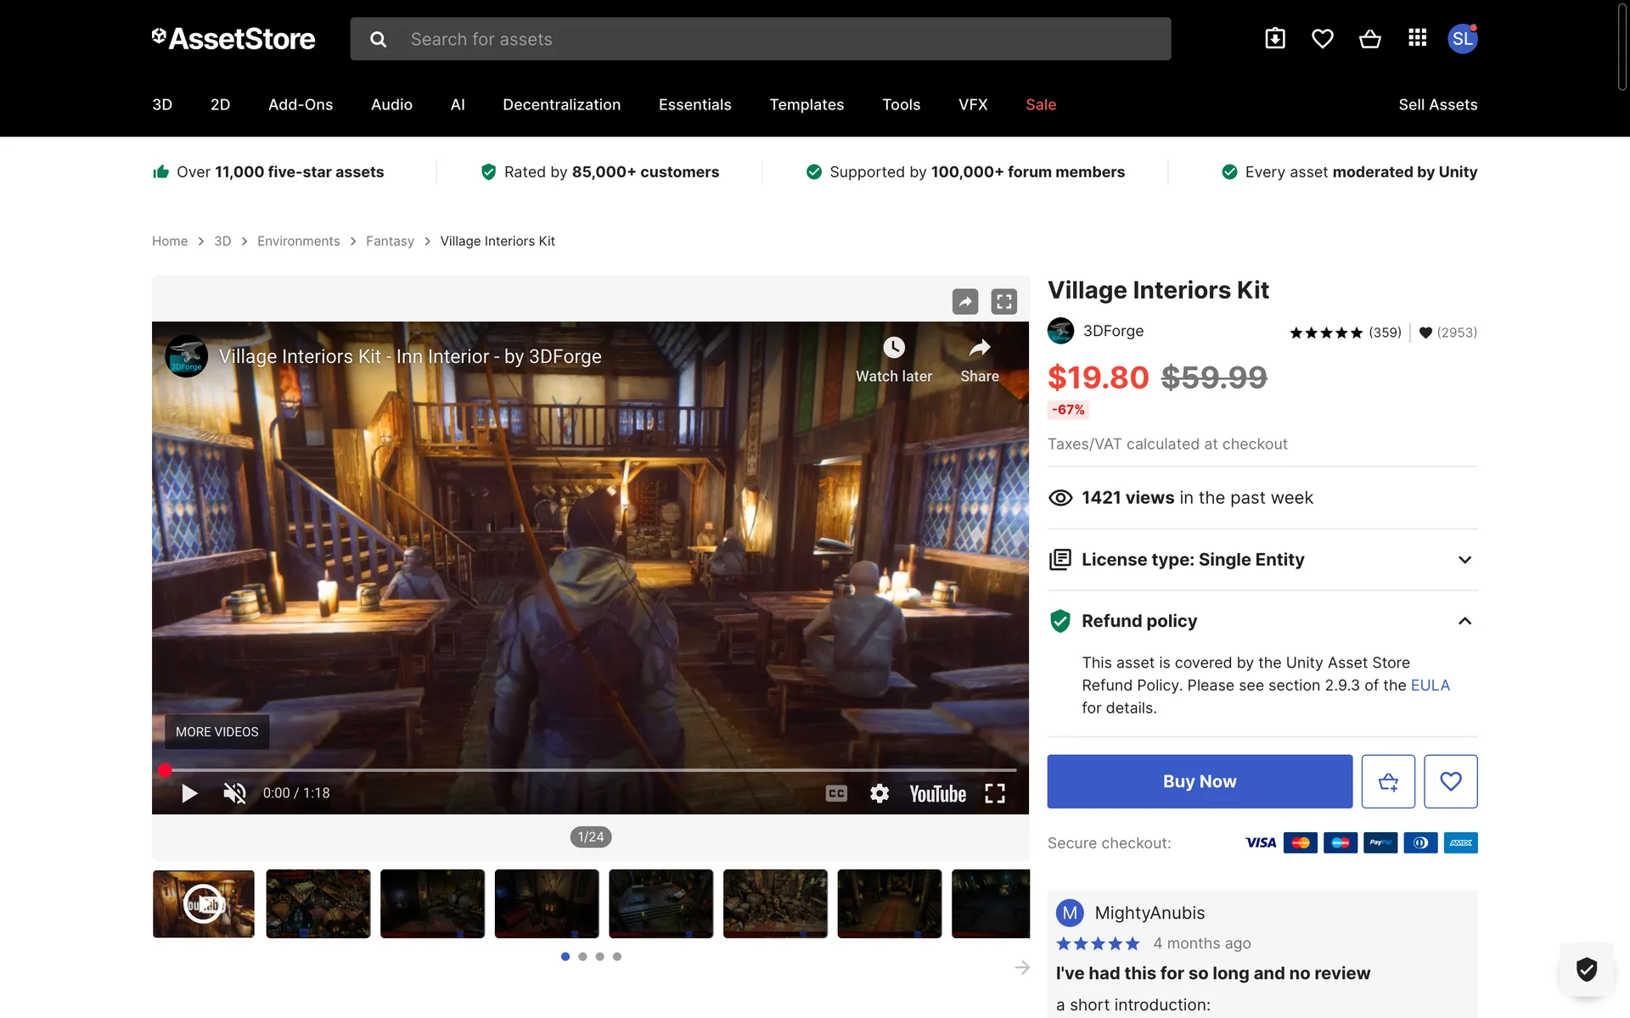Open the shopping cart basket icon
This screenshot has width=1630, height=1018.
pos(1369,39)
